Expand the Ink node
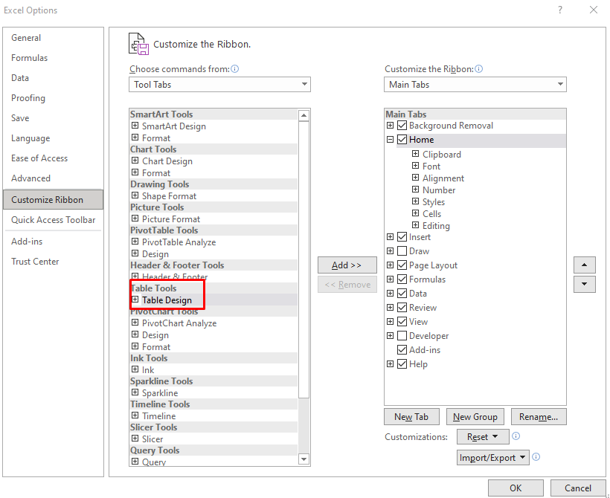Screen dimensions: 610x498 point(135,369)
